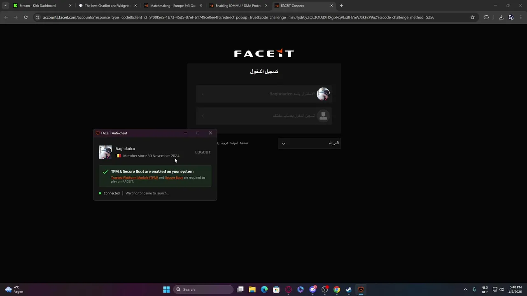Click the FACEIT logo on the login page
The image size is (527, 296).
click(x=264, y=53)
